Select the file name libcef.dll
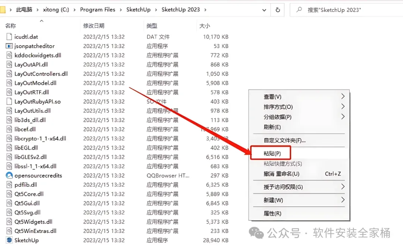 tap(25, 130)
